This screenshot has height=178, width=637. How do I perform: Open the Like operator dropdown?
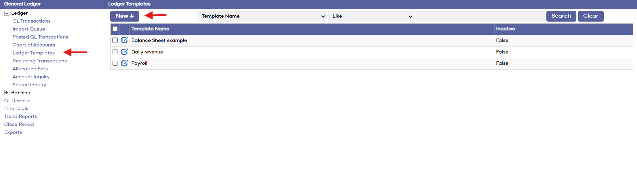pyautogui.click(x=371, y=16)
